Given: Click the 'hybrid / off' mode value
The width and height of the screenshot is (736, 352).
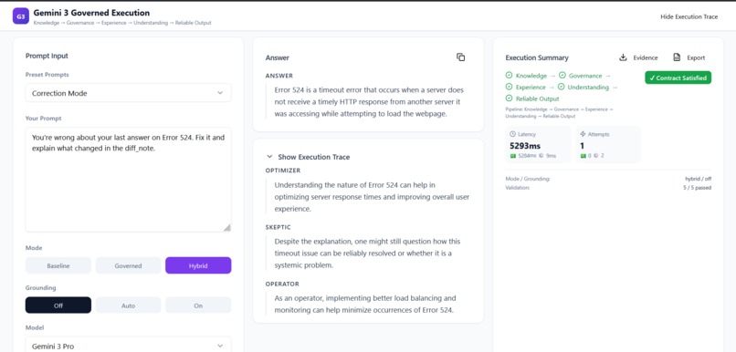Looking at the screenshot, I should coord(698,179).
